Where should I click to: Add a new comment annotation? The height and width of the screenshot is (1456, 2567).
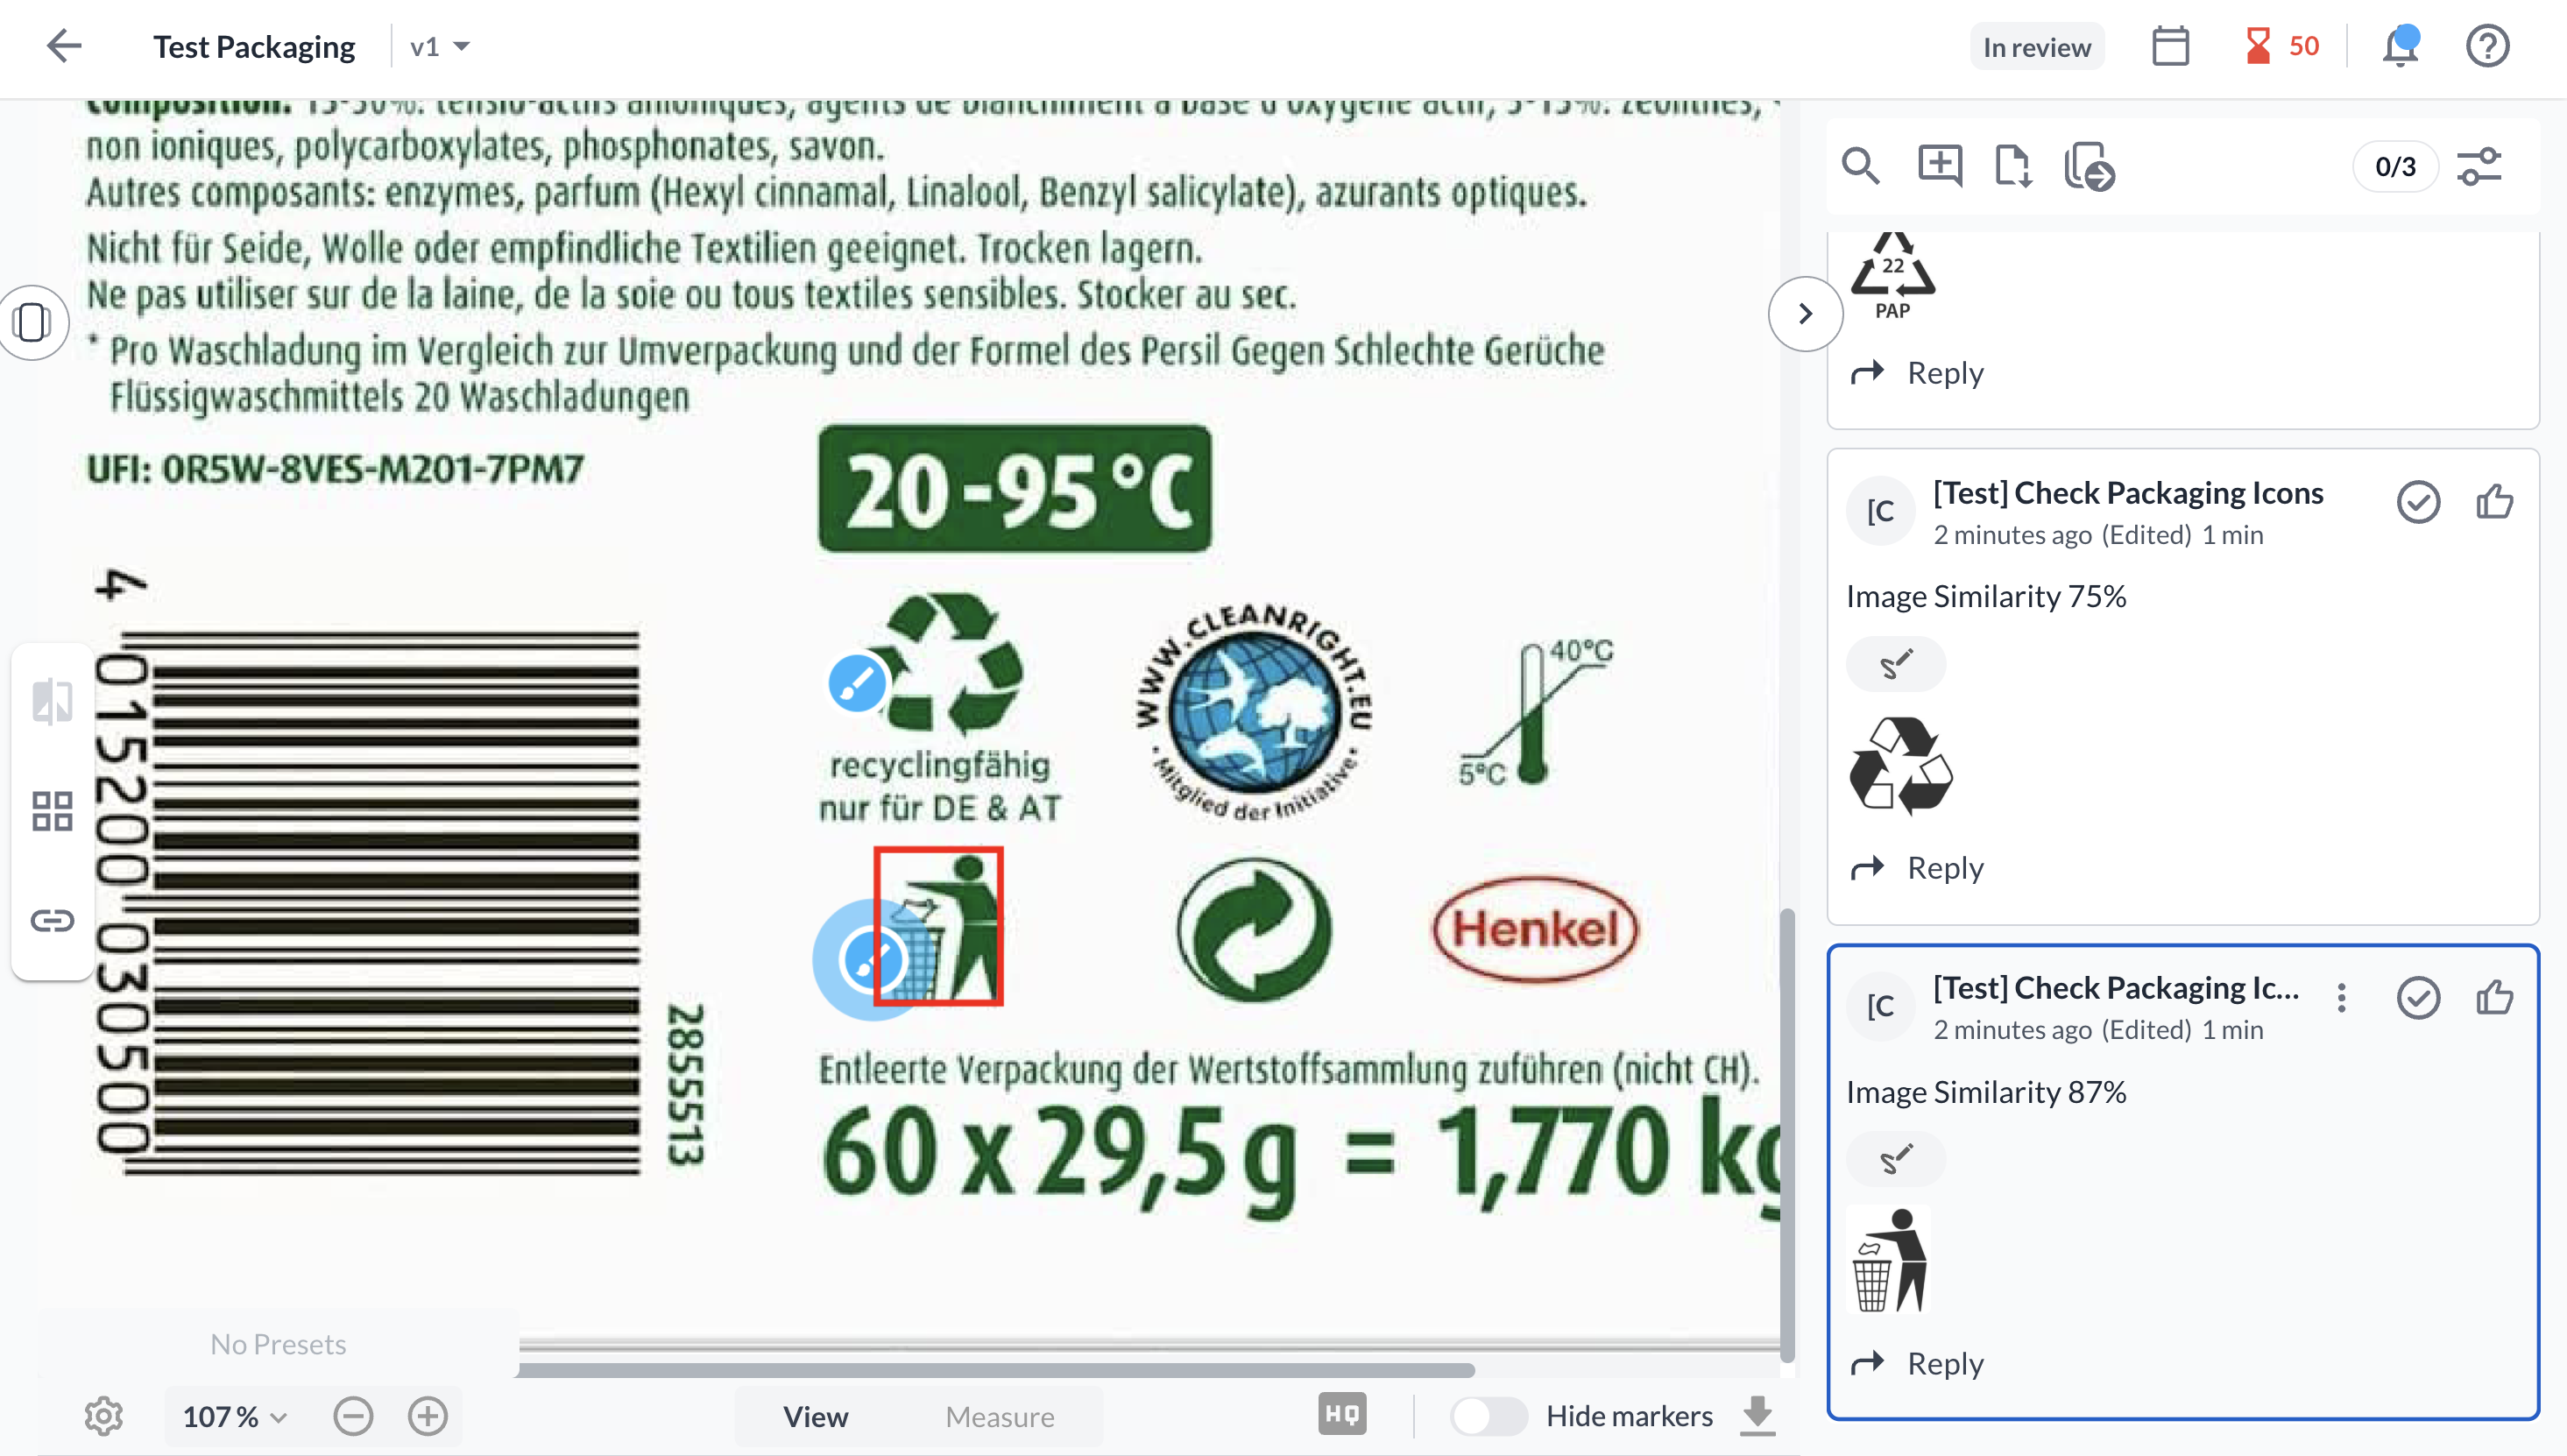1938,167
